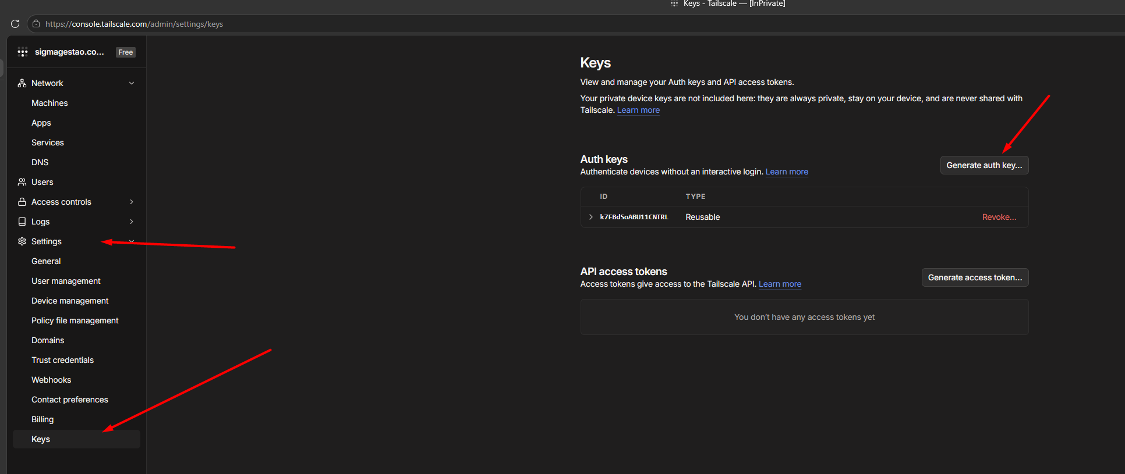Open Domains settings
The height and width of the screenshot is (474, 1125).
click(x=48, y=340)
